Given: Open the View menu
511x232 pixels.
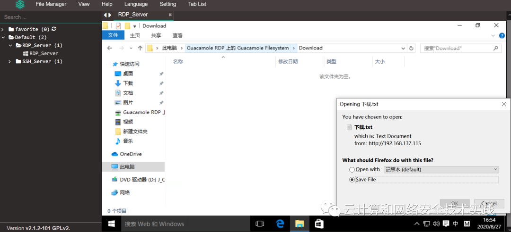Looking at the screenshot, I should click(84, 4).
